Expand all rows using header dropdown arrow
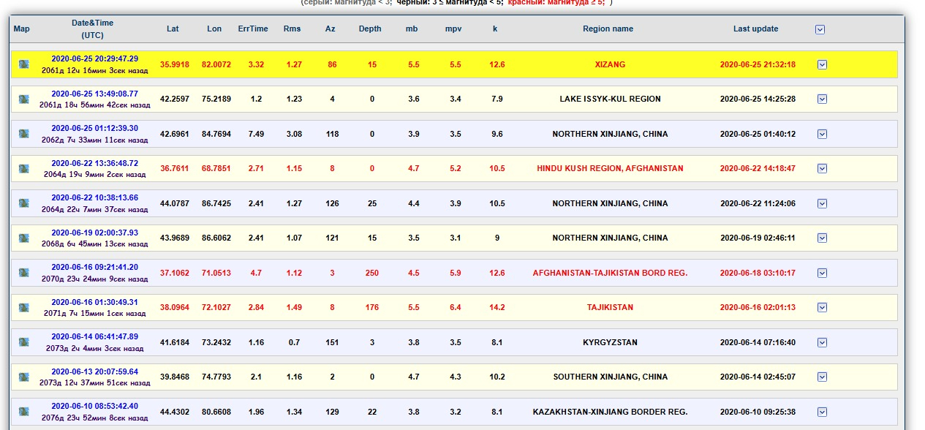Screen dimensions: 925x430 820,29
